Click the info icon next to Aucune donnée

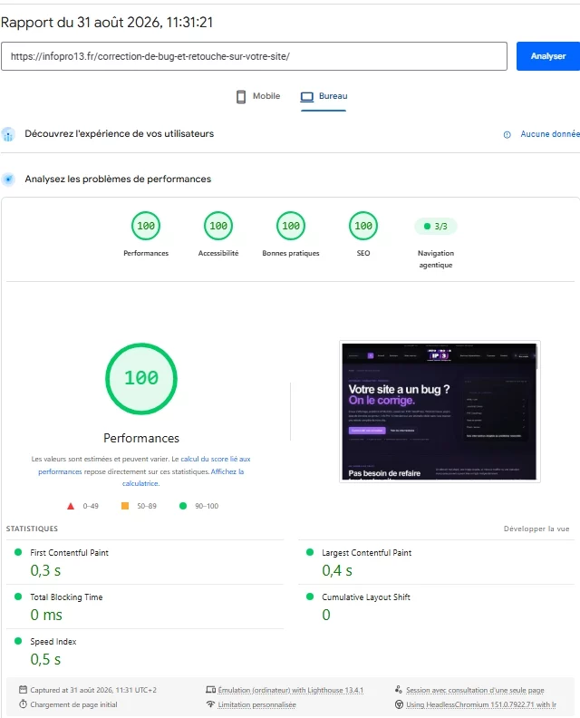point(507,134)
